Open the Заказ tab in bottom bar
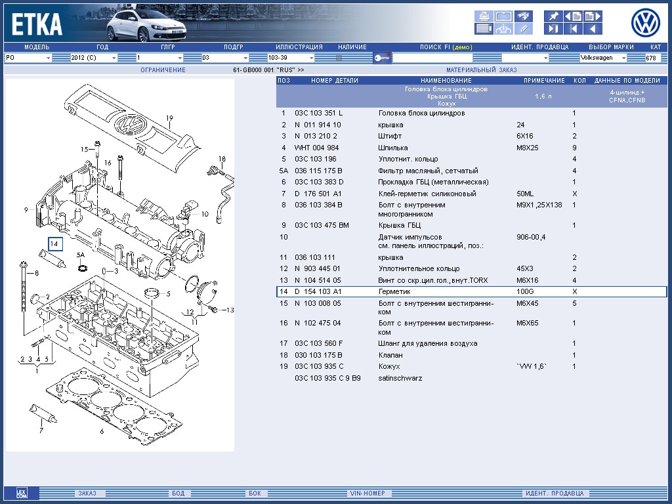The height and width of the screenshot is (504, 672). [87, 493]
